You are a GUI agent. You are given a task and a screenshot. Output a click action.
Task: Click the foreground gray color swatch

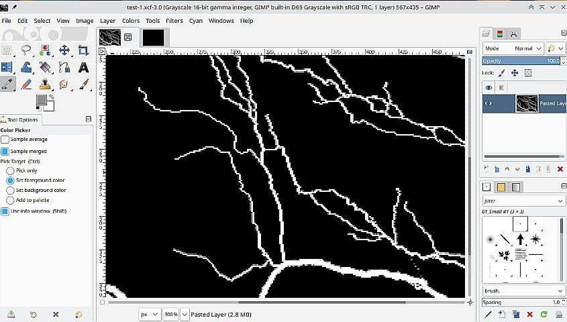[x=41, y=99]
